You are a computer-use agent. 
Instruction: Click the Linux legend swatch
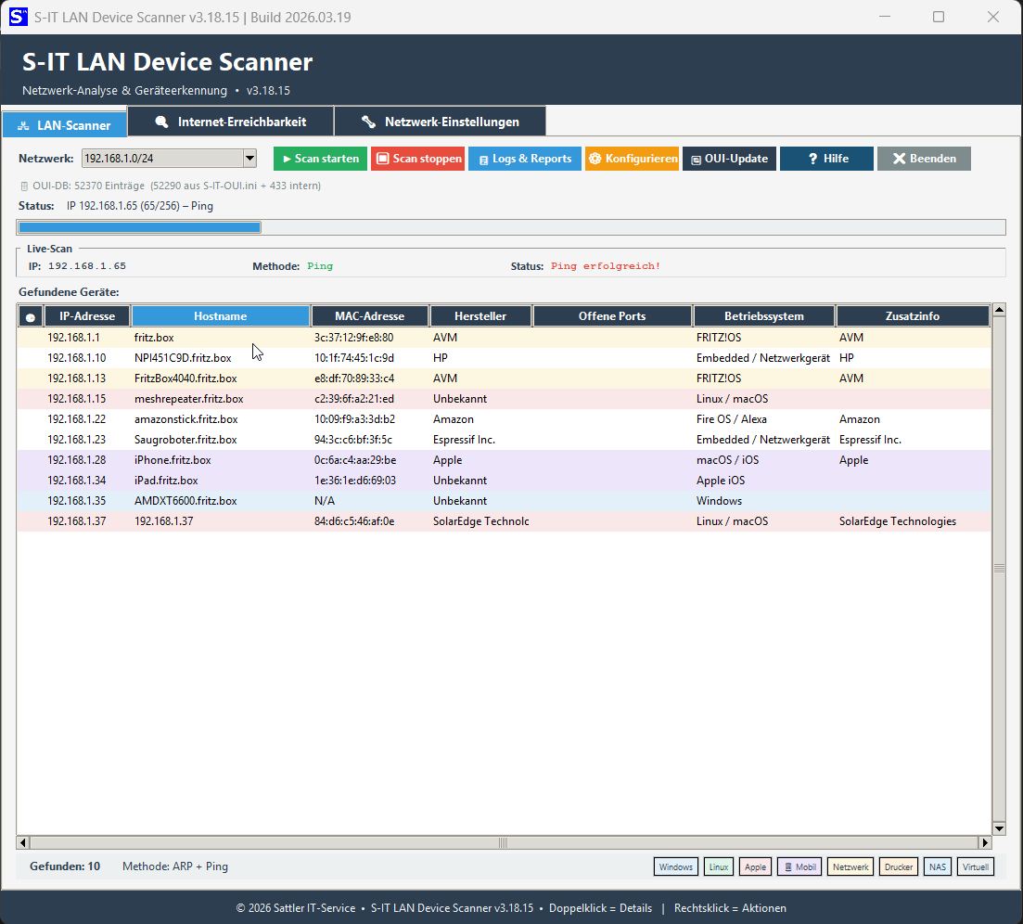click(718, 866)
